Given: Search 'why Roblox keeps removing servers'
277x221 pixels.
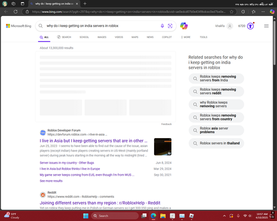Looking at the screenshot, I should tap(216, 104).
